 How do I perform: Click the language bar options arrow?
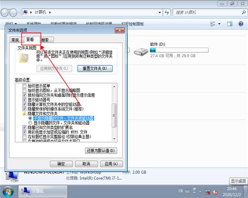coord(194,193)
